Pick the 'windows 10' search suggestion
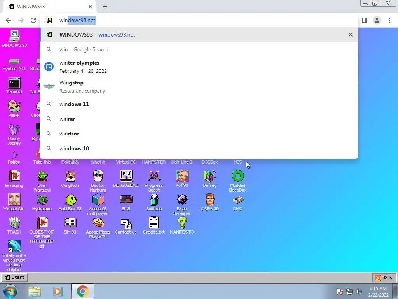Image resolution: width=398 pixels, height=299 pixels. [199, 148]
